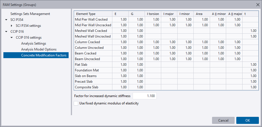Image resolution: width=262 pixels, height=127 pixels.
Task: Click the I torsion value for Column Uncracked
Action: 153,48
